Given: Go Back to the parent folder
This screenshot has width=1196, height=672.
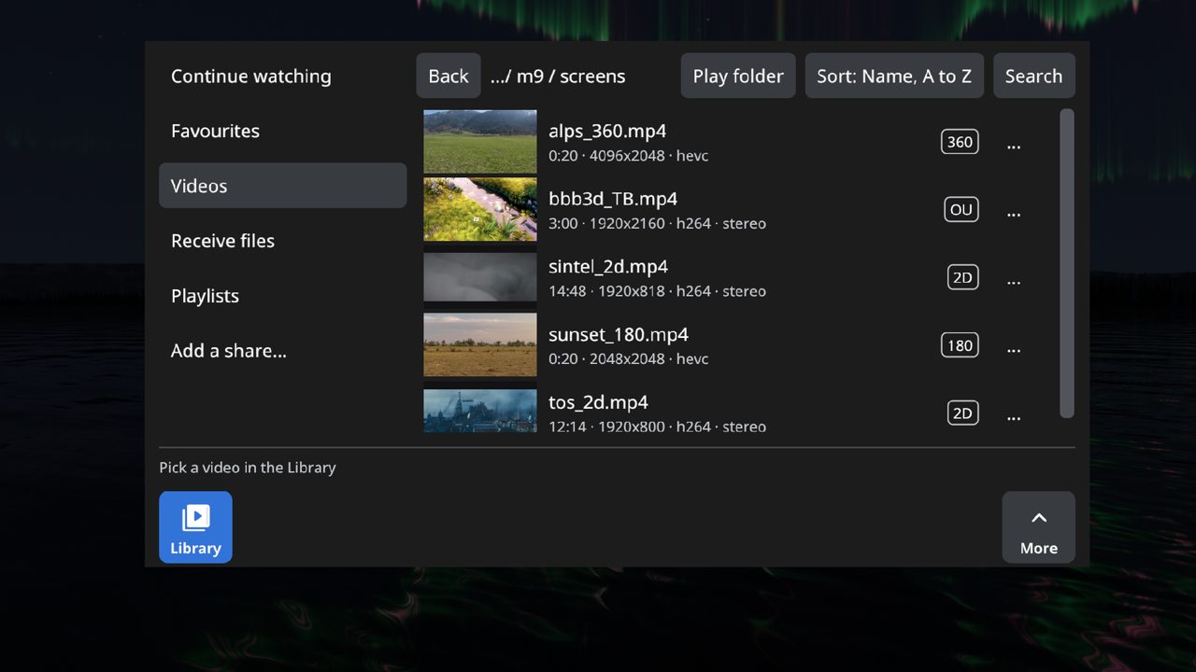Looking at the screenshot, I should click(x=448, y=76).
